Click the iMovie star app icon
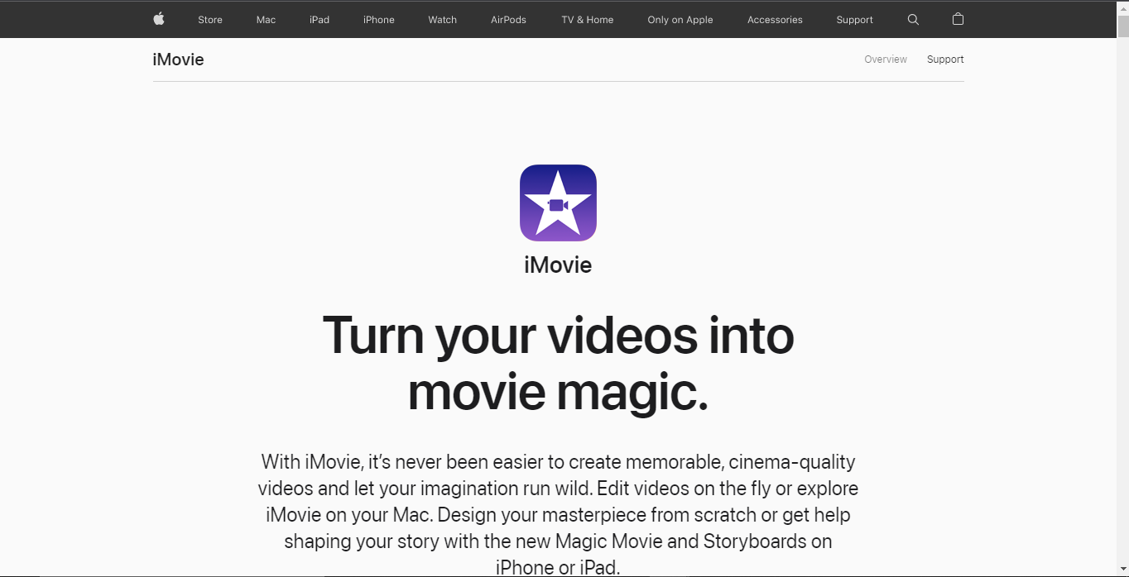 (x=558, y=203)
